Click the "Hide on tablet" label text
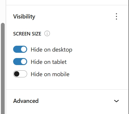Viewport: 129px width, 114px height. (49, 62)
